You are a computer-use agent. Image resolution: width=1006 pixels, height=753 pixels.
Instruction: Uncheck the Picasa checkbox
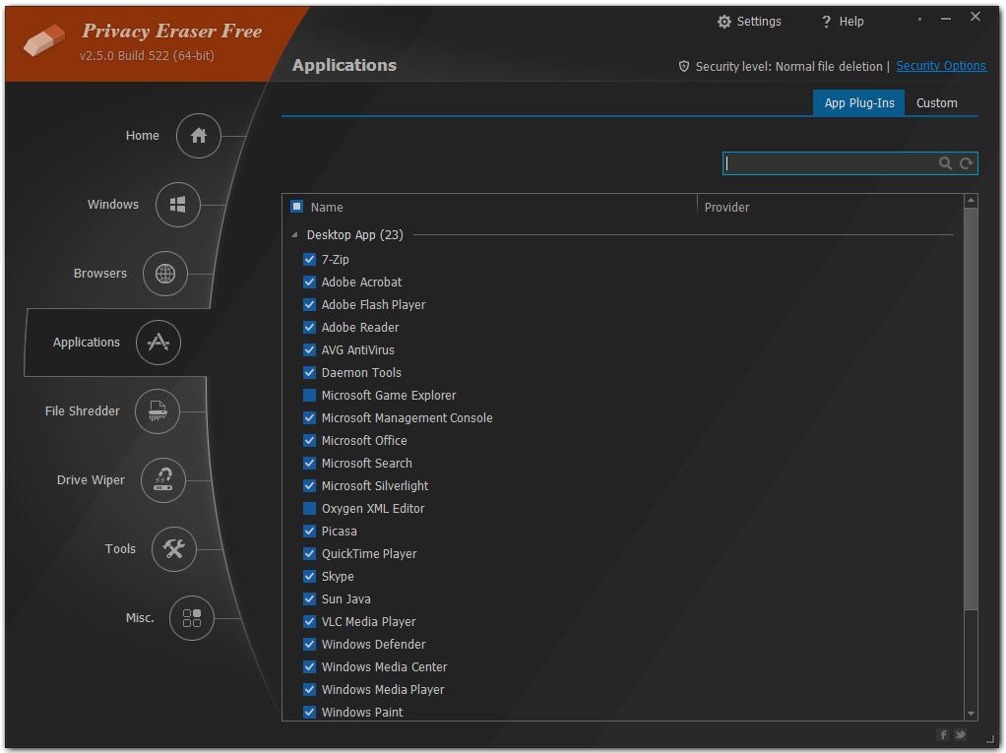coord(309,532)
